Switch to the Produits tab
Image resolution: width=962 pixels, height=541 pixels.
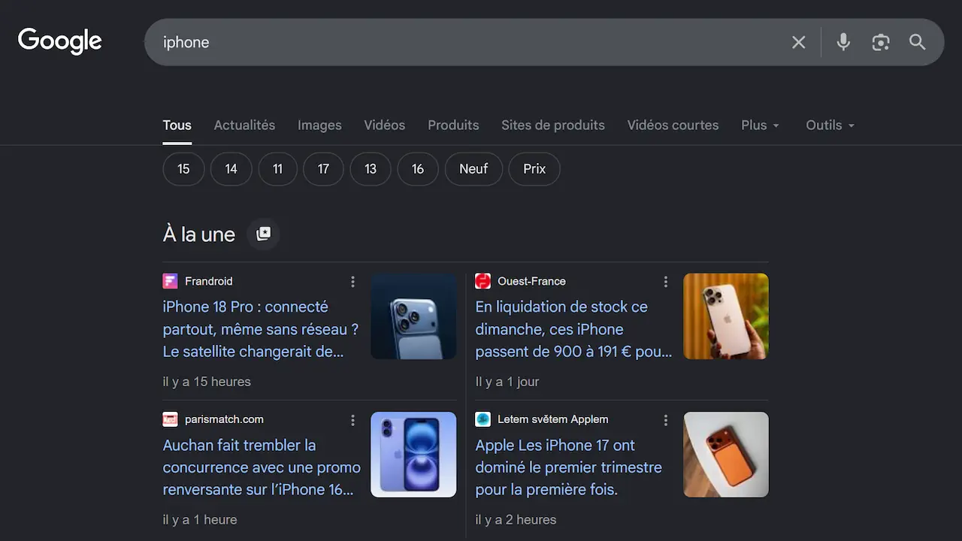[453, 125]
